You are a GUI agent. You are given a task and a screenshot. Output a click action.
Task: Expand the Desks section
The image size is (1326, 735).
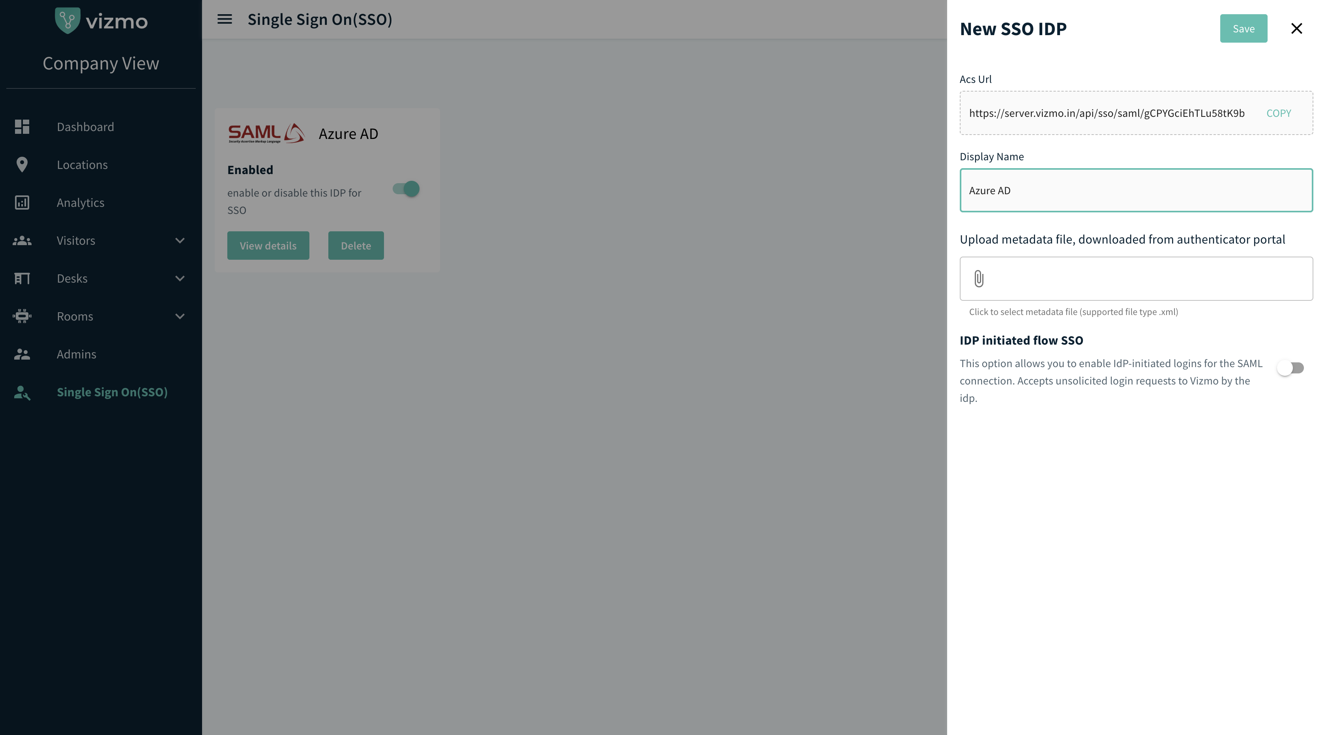click(x=180, y=278)
